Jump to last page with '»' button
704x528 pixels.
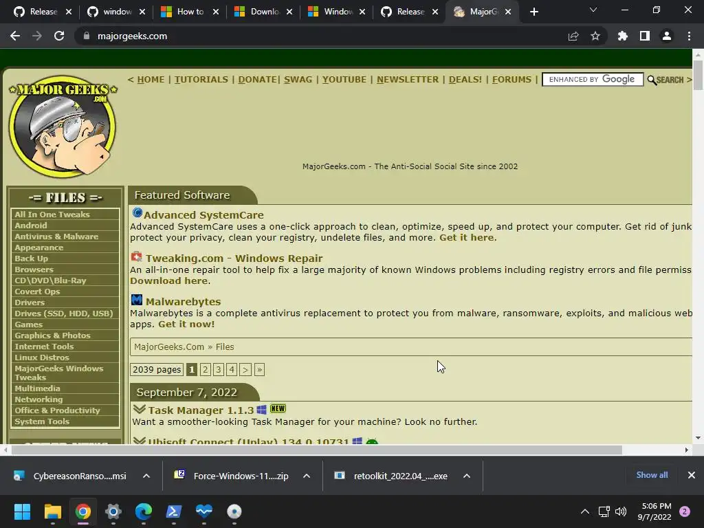[x=259, y=369]
